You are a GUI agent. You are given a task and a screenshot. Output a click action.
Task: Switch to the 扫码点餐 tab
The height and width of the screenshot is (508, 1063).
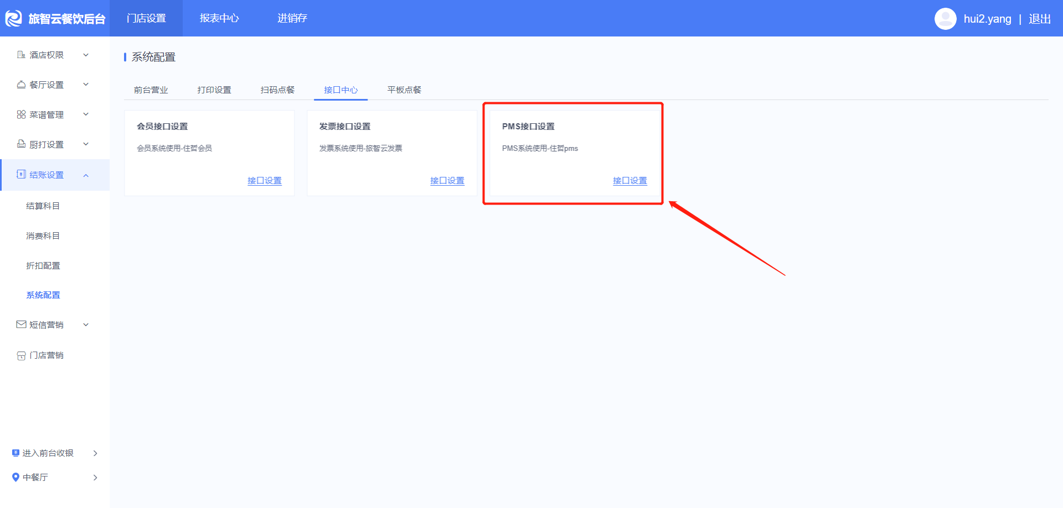coord(277,90)
